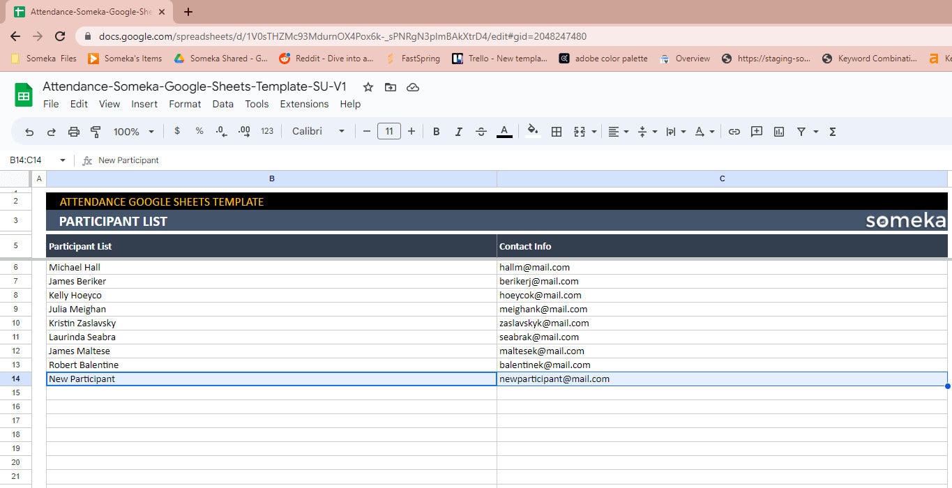Open the text color picker
This screenshot has width=952, height=488.
coord(504,131)
